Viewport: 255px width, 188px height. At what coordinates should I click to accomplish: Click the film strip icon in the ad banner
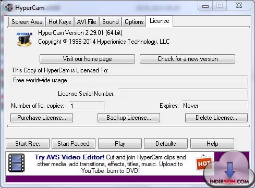click(x=17, y=163)
